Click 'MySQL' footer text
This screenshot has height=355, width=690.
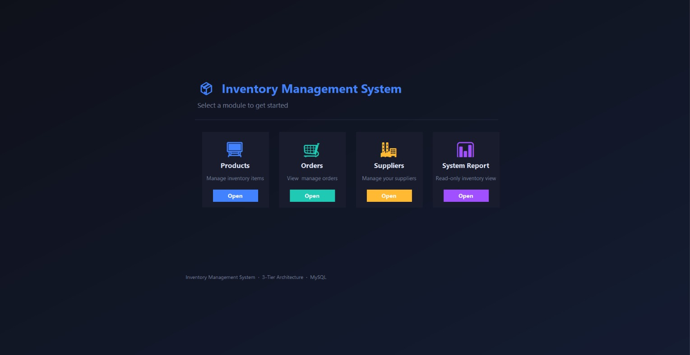click(x=318, y=277)
